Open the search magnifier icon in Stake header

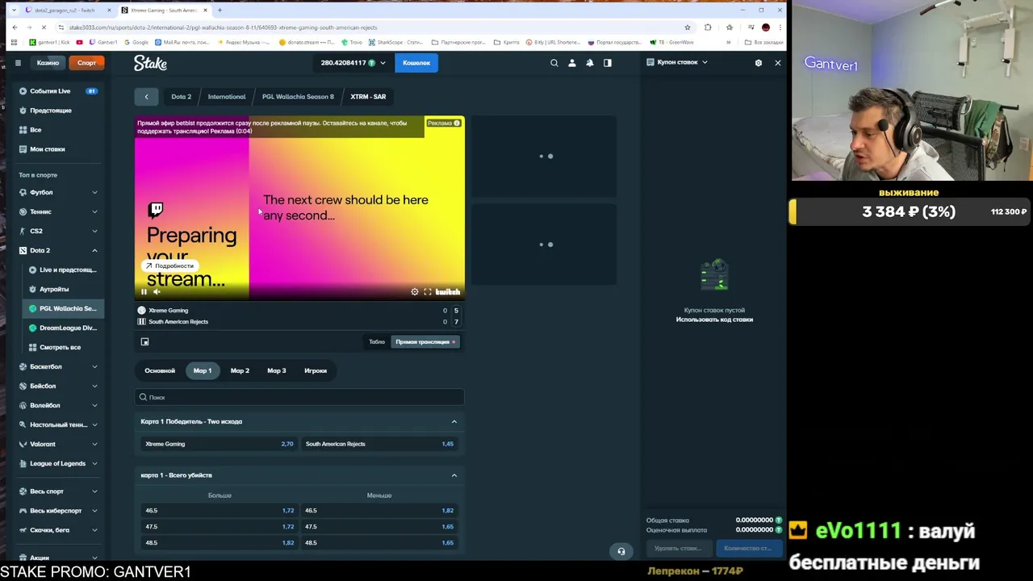(554, 63)
